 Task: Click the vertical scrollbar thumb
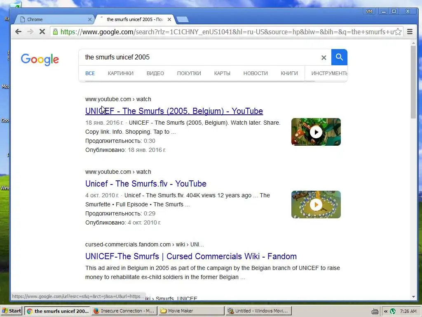413,82
